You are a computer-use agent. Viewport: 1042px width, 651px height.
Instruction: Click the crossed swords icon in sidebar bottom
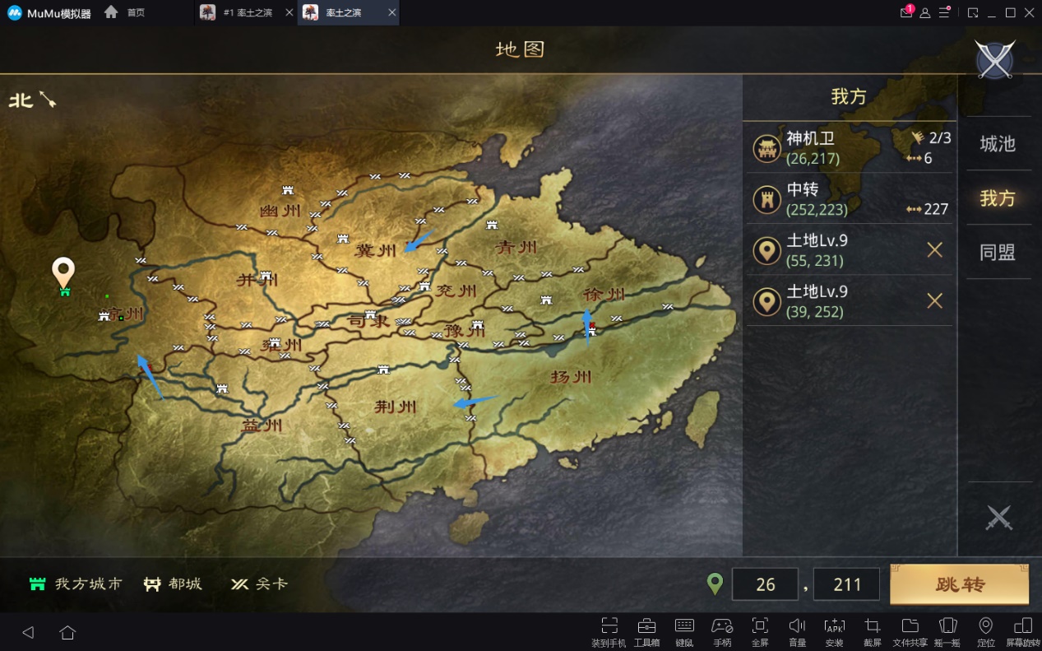[998, 518]
